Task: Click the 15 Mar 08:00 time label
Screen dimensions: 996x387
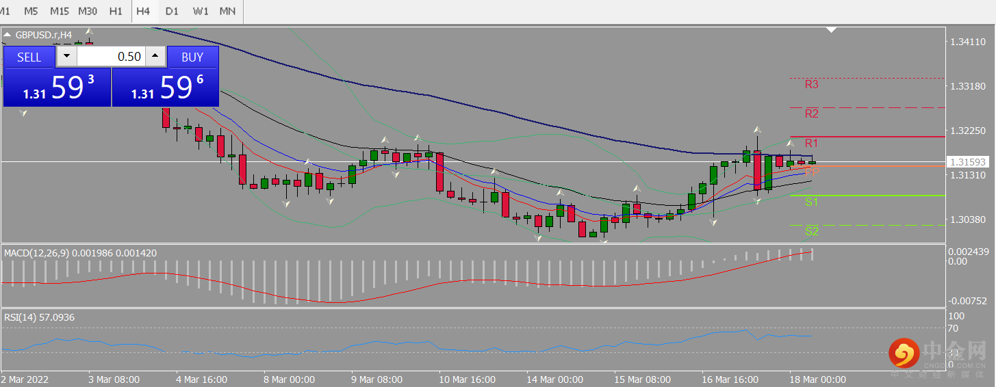Action: 643,379
